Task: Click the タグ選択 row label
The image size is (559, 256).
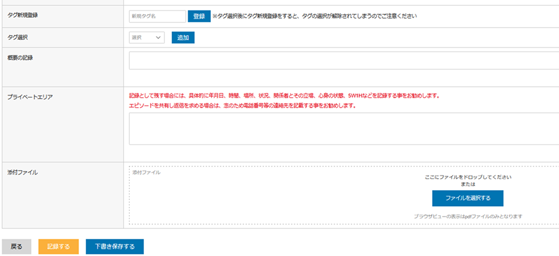Action: click(x=18, y=37)
